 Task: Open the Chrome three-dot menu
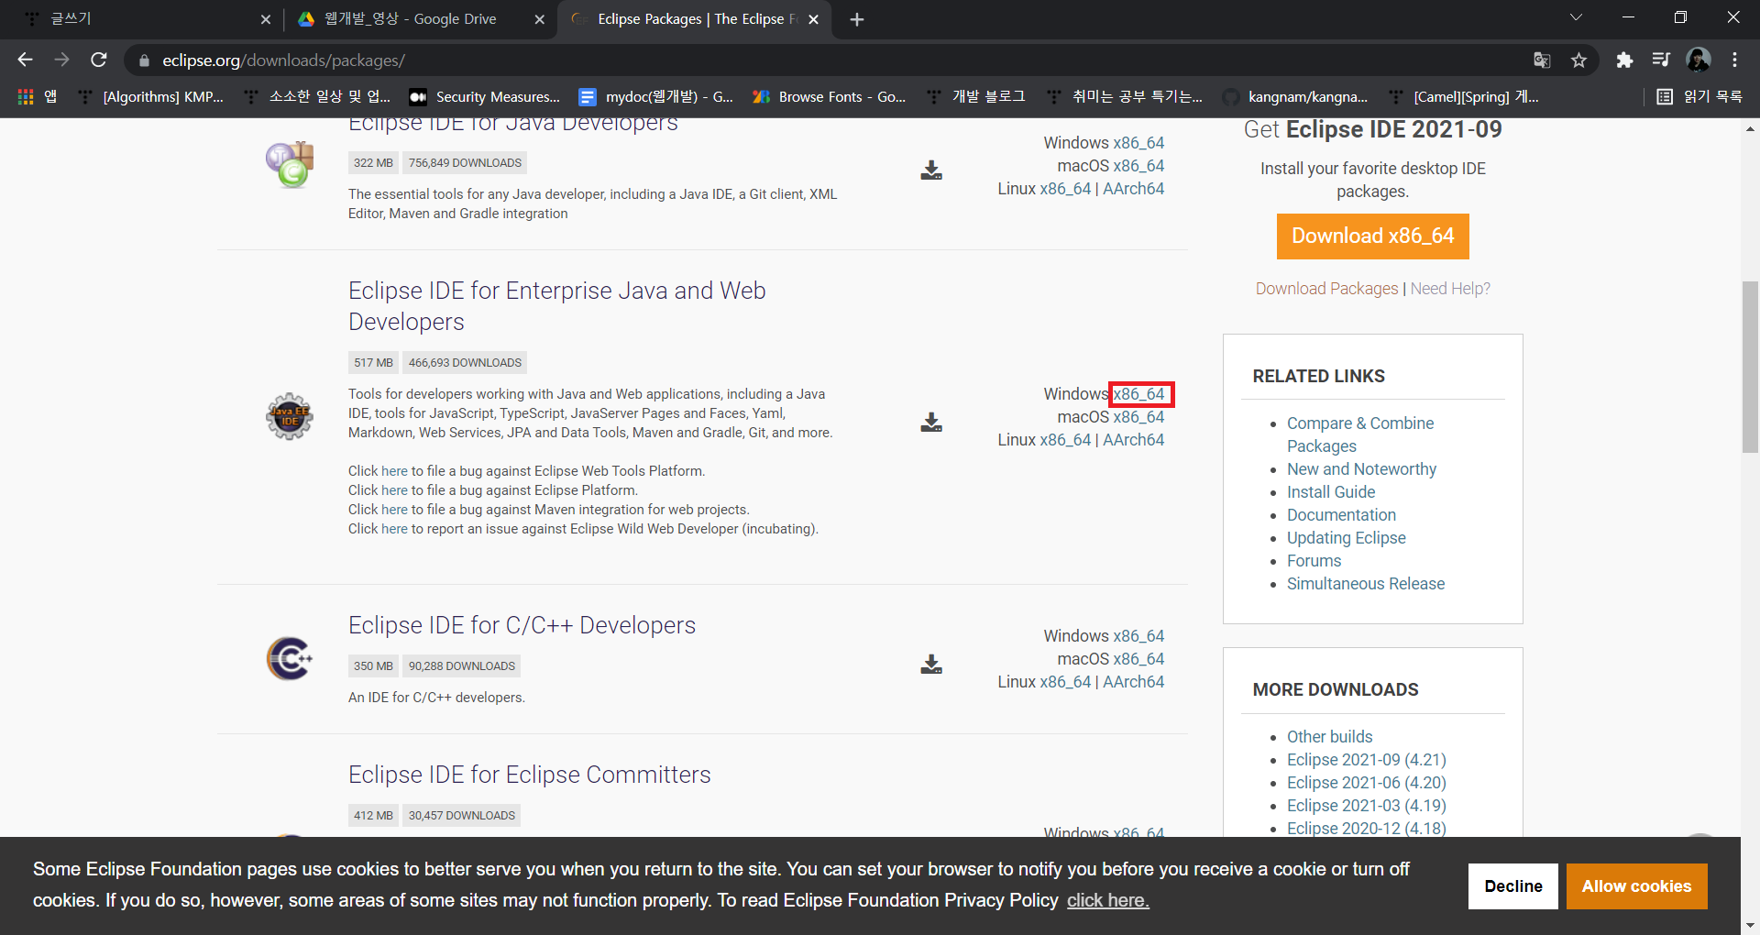coord(1734,60)
